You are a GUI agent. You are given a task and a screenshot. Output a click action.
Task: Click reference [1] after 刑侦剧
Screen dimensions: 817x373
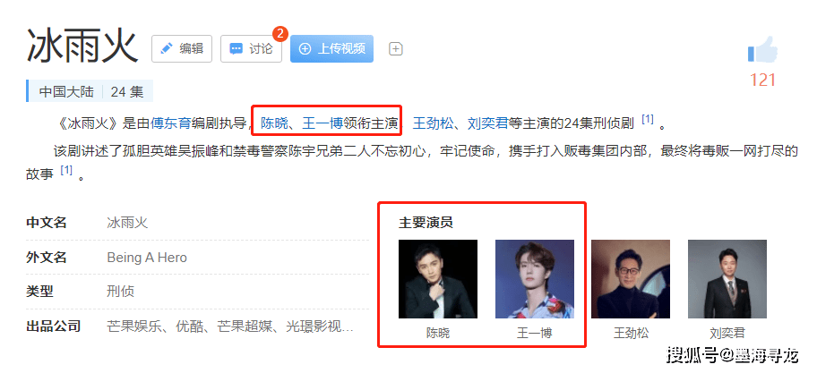[x=647, y=120]
